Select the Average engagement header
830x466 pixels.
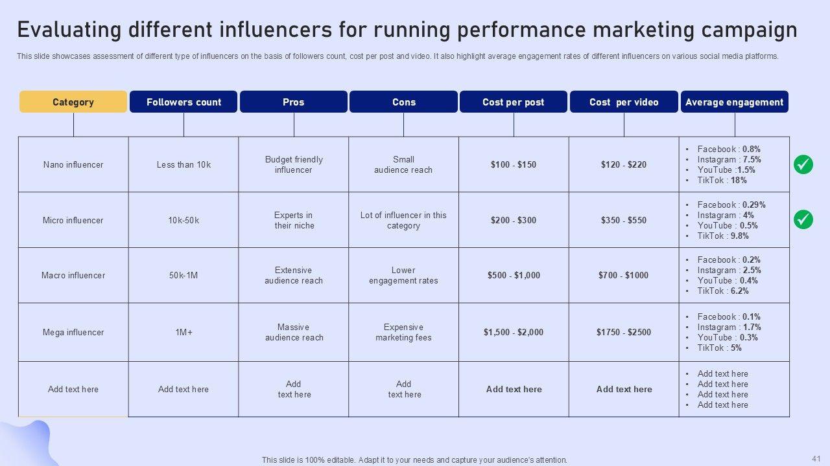(734, 102)
